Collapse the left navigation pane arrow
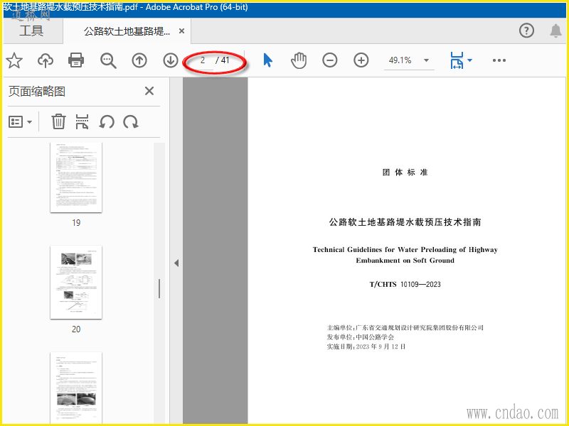The image size is (569, 426). (x=176, y=263)
